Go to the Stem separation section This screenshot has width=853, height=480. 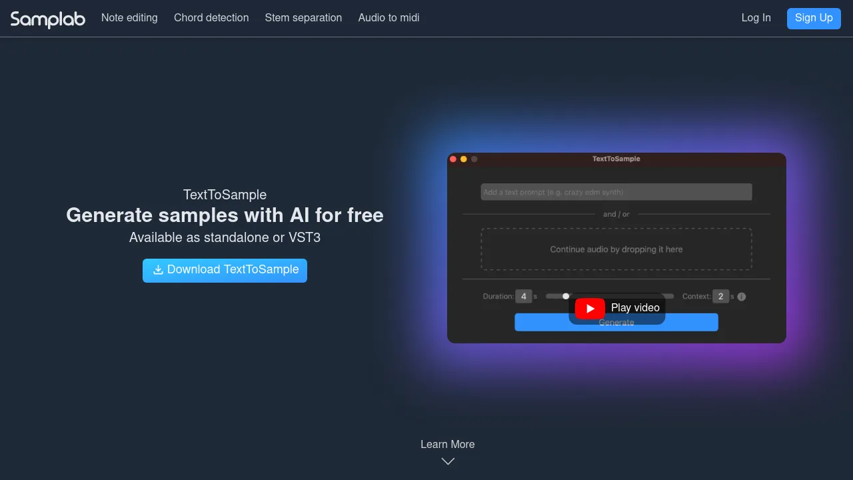[x=303, y=18]
